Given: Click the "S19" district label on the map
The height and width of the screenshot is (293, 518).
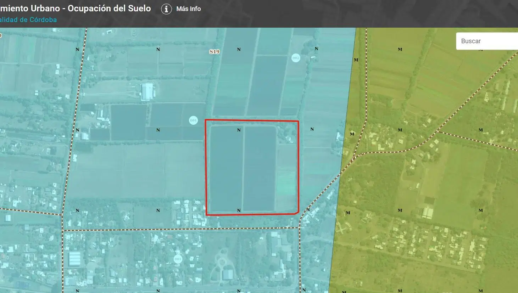Looking at the screenshot, I should 215,52.
